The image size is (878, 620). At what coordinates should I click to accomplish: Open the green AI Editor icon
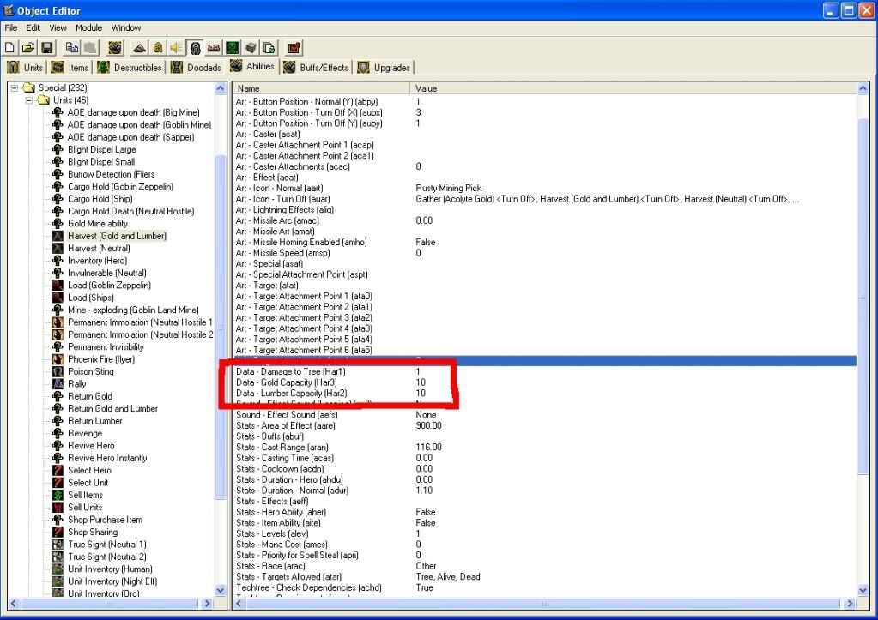pyautogui.click(x=233, y=47)
